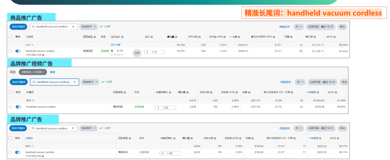The image size is (390, 160).
Task: Toggle 有效 switch for keyword in 商品推广广告
Action: pos(18,51)
